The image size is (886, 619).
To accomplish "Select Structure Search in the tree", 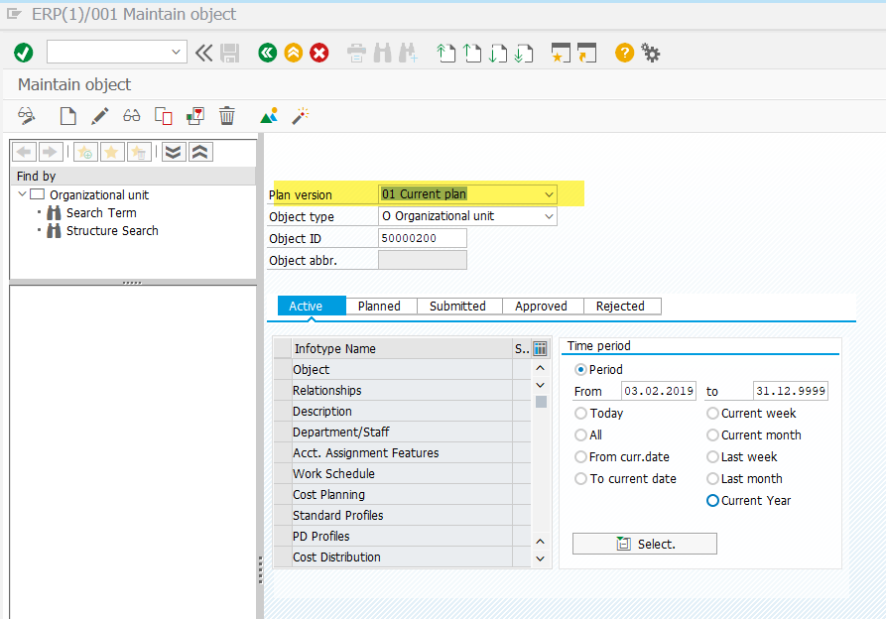I will pyautogui.click(x=112, y=231).
